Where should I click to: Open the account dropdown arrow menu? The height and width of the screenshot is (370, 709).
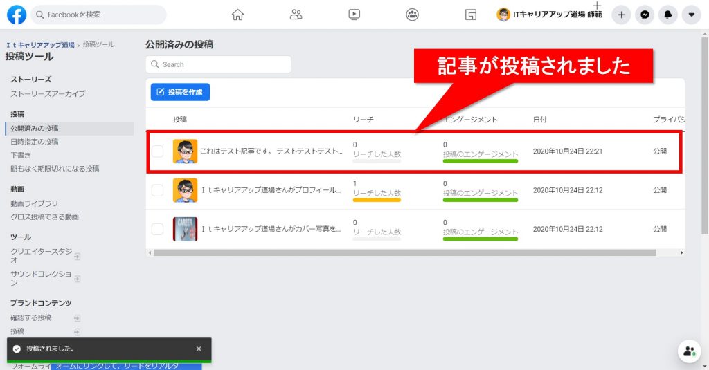(691, 15)
